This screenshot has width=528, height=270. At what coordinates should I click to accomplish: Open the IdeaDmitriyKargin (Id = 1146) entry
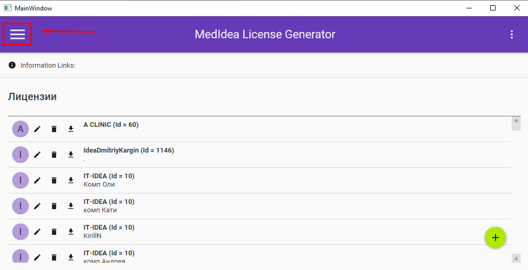point(129,150)
